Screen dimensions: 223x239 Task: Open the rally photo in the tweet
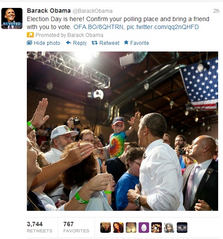pos(122,131)
